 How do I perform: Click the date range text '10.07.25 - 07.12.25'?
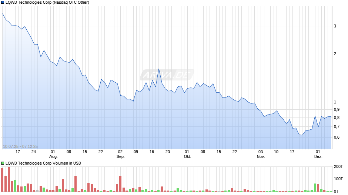pyautogui.click(x=20, y=146)
